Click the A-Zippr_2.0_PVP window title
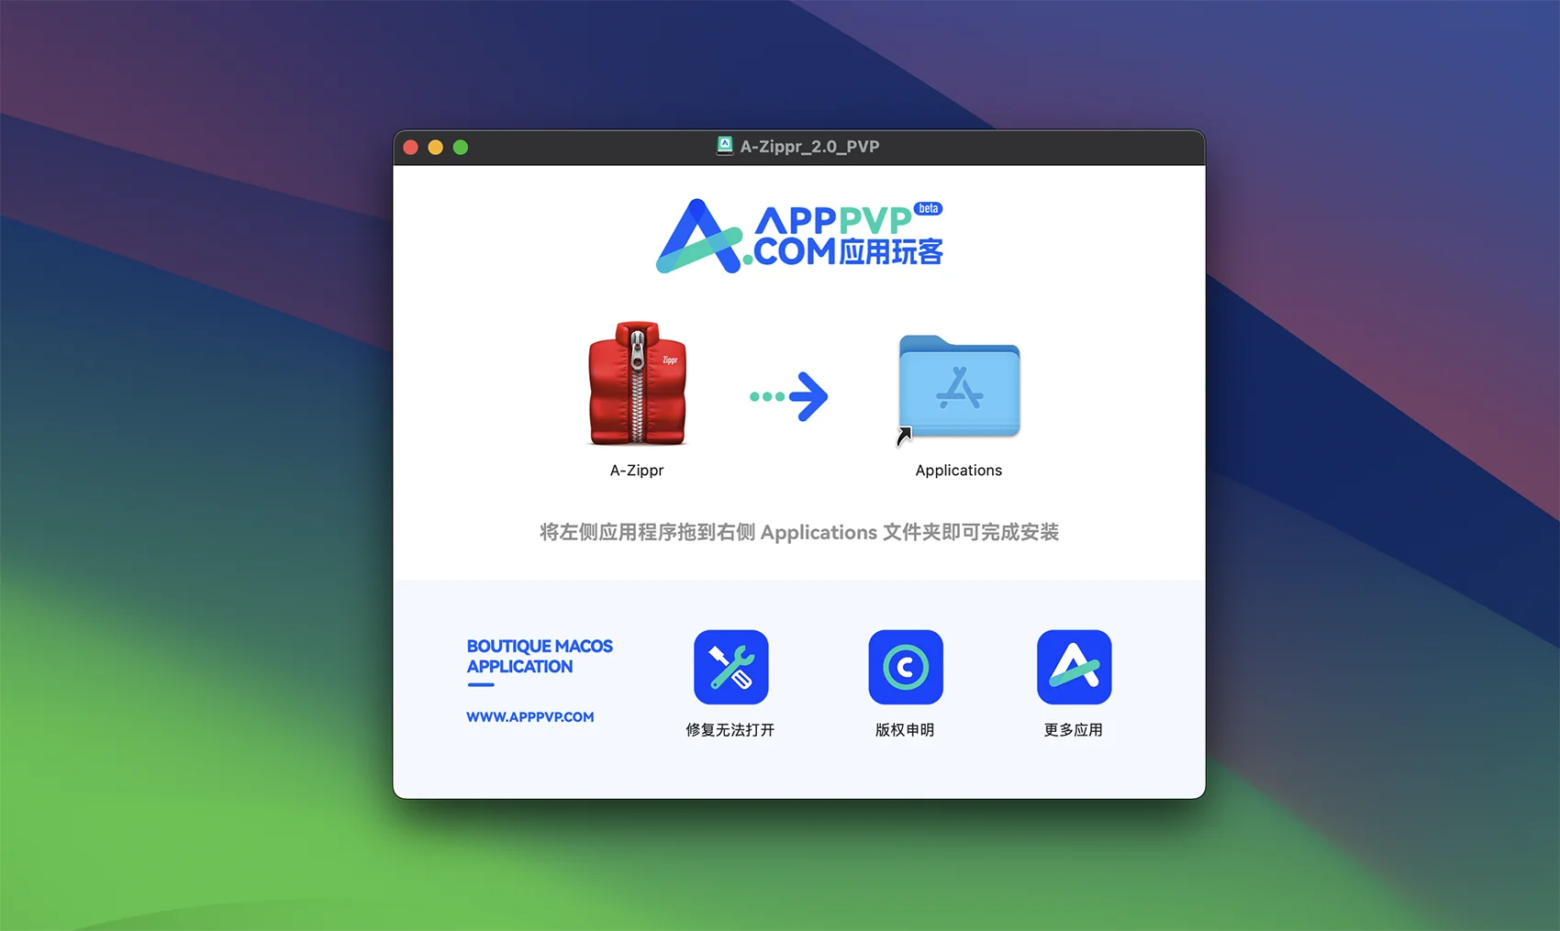 tap(809, 147)
